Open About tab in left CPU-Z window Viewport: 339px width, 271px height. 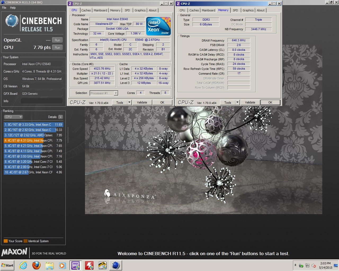153,10
